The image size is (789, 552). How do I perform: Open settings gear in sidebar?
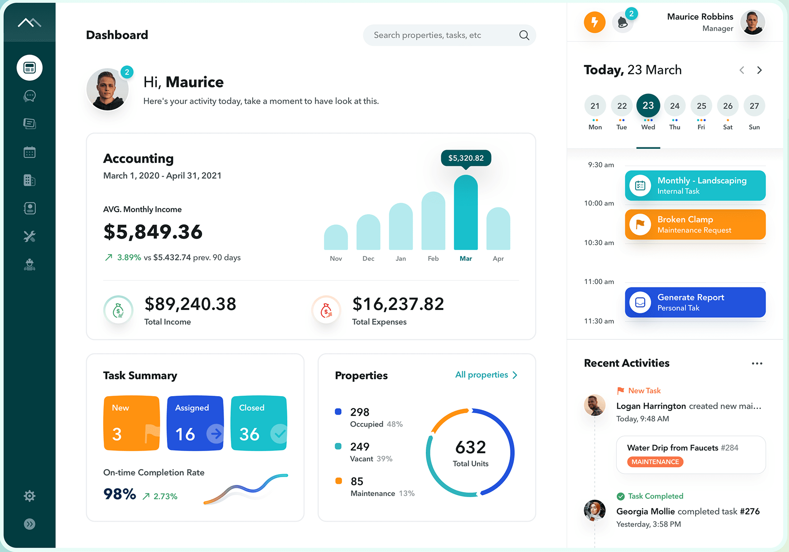[30, 496]
